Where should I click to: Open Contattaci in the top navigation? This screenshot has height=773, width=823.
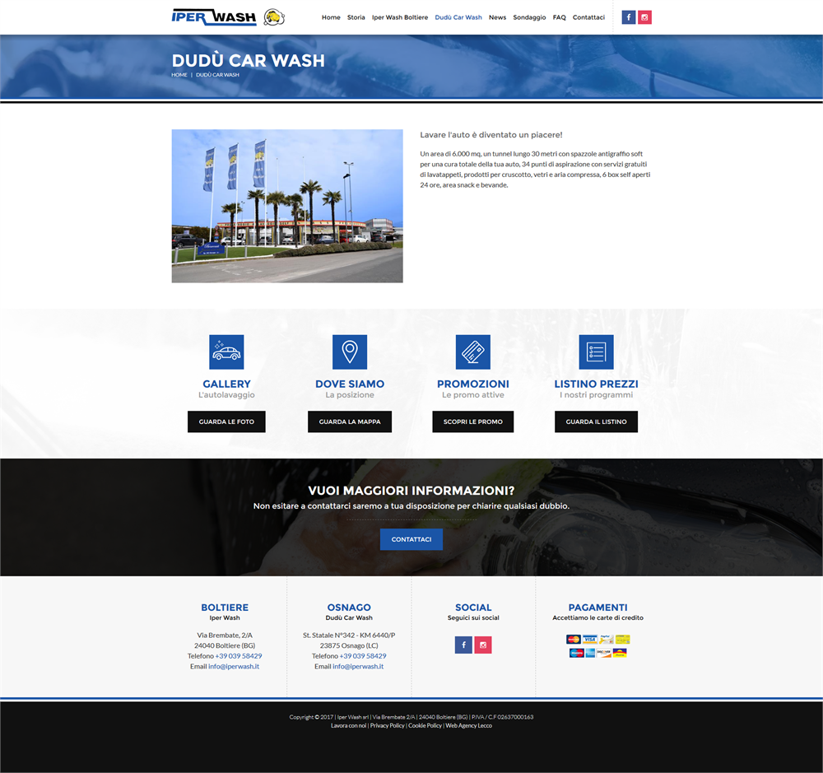pyautogui.click(x=588, y=17)
